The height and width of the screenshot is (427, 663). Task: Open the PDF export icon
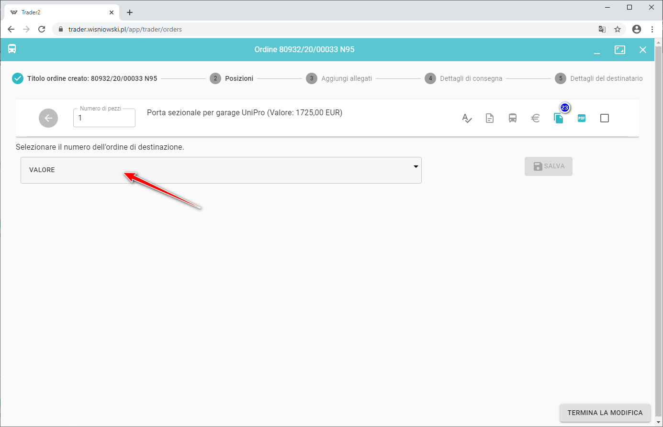[581, 118]
